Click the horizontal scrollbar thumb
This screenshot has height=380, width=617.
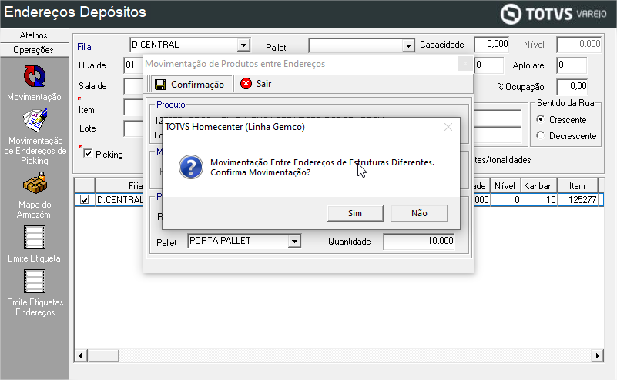(x=102, y=355)
